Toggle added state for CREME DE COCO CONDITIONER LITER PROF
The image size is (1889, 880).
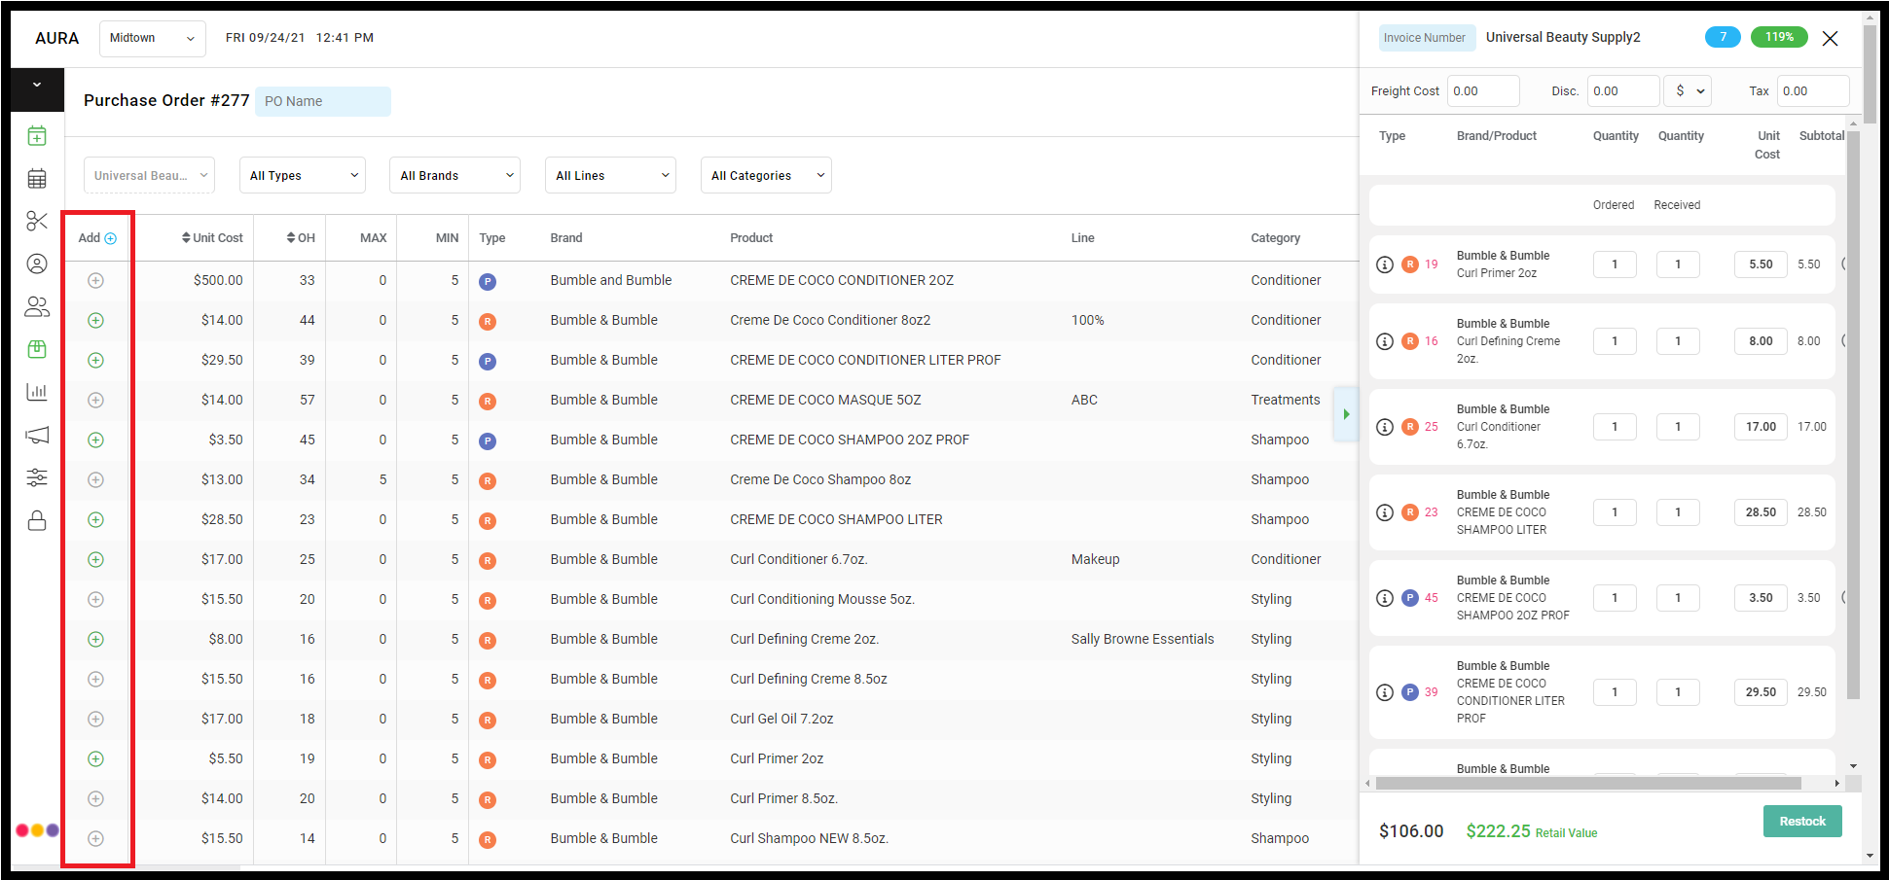95,360
